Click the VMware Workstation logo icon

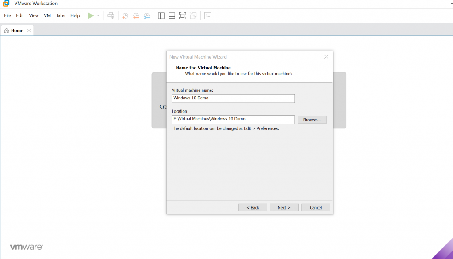pyautogui.click(x=5, y=4)
